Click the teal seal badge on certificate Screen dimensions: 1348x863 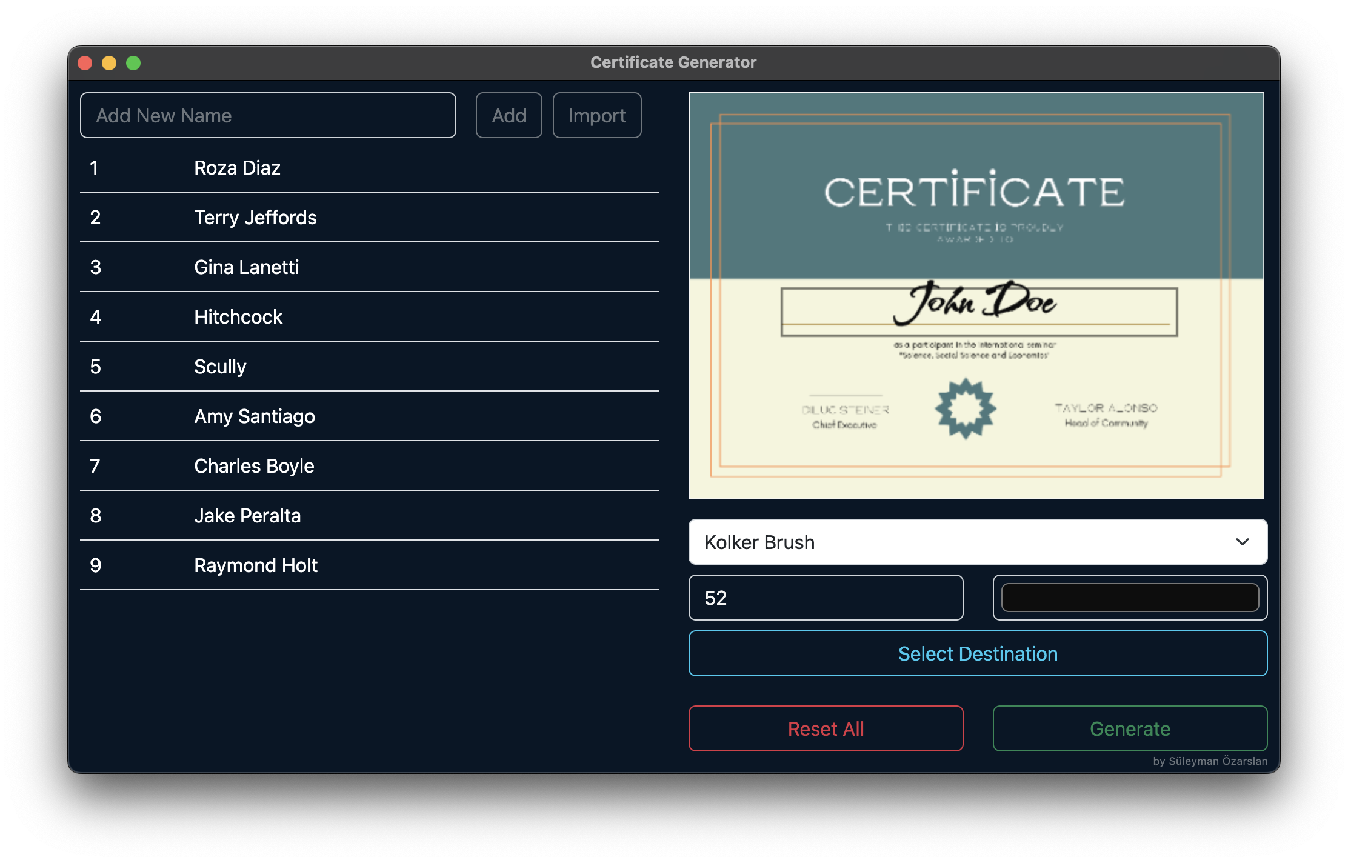(x=966, y=408)
